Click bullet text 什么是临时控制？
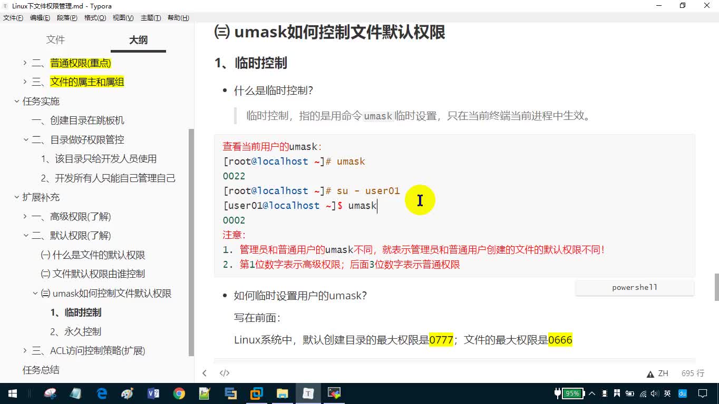 coord(274,90)
